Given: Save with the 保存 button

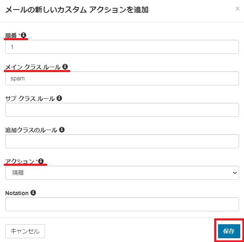Looking at the screenshot, I should tap(229, 231).
